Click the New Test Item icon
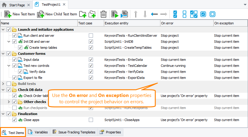The image size is (248, 137). pyautogui.click(x=8, y=14)
